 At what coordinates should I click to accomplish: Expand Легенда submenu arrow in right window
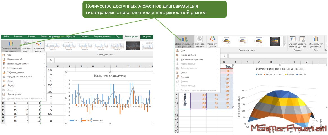(x=218, y=77)
